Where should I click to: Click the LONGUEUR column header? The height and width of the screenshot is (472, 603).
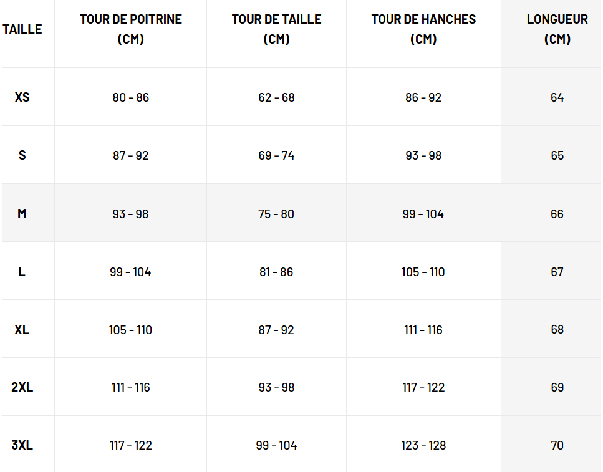(557, 29)
